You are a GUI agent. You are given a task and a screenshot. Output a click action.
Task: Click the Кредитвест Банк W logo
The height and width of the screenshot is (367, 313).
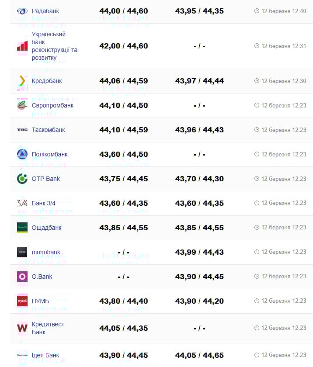click(x=22, y=328)
